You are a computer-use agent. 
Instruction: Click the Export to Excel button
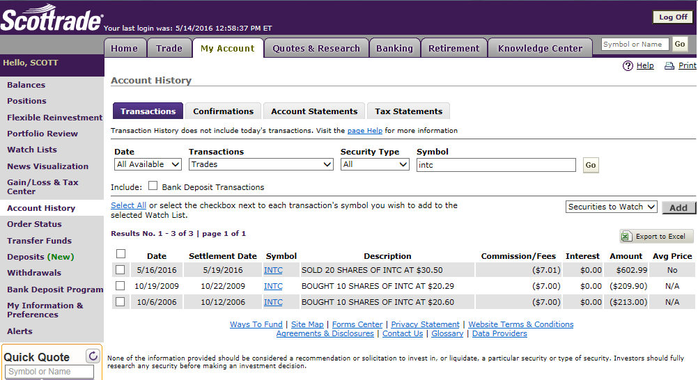656,237
